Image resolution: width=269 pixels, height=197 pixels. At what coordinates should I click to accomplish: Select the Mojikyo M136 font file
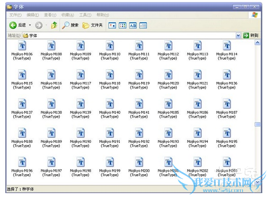tap(227, 80)
